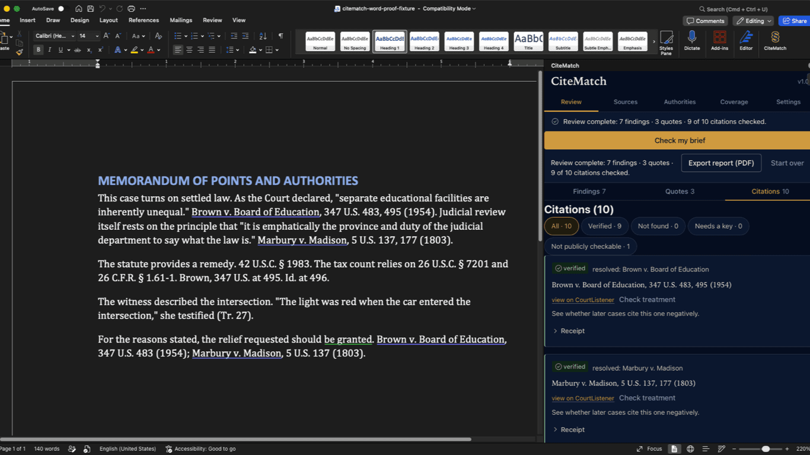Open the Add-ins gallery

point(719,41)
